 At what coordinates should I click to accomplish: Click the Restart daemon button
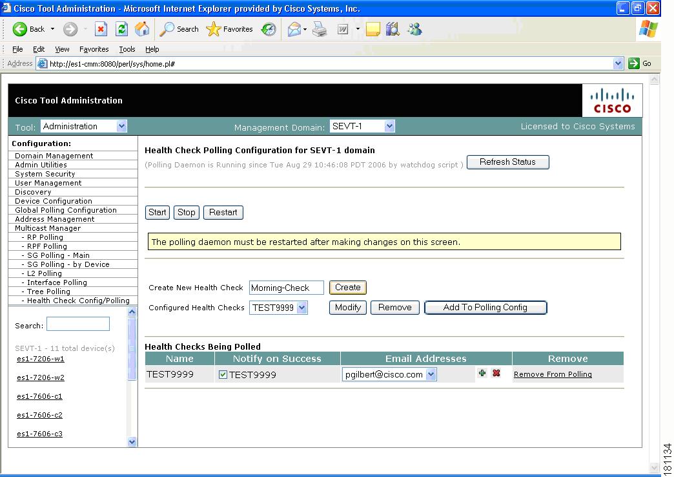(223, 213)
